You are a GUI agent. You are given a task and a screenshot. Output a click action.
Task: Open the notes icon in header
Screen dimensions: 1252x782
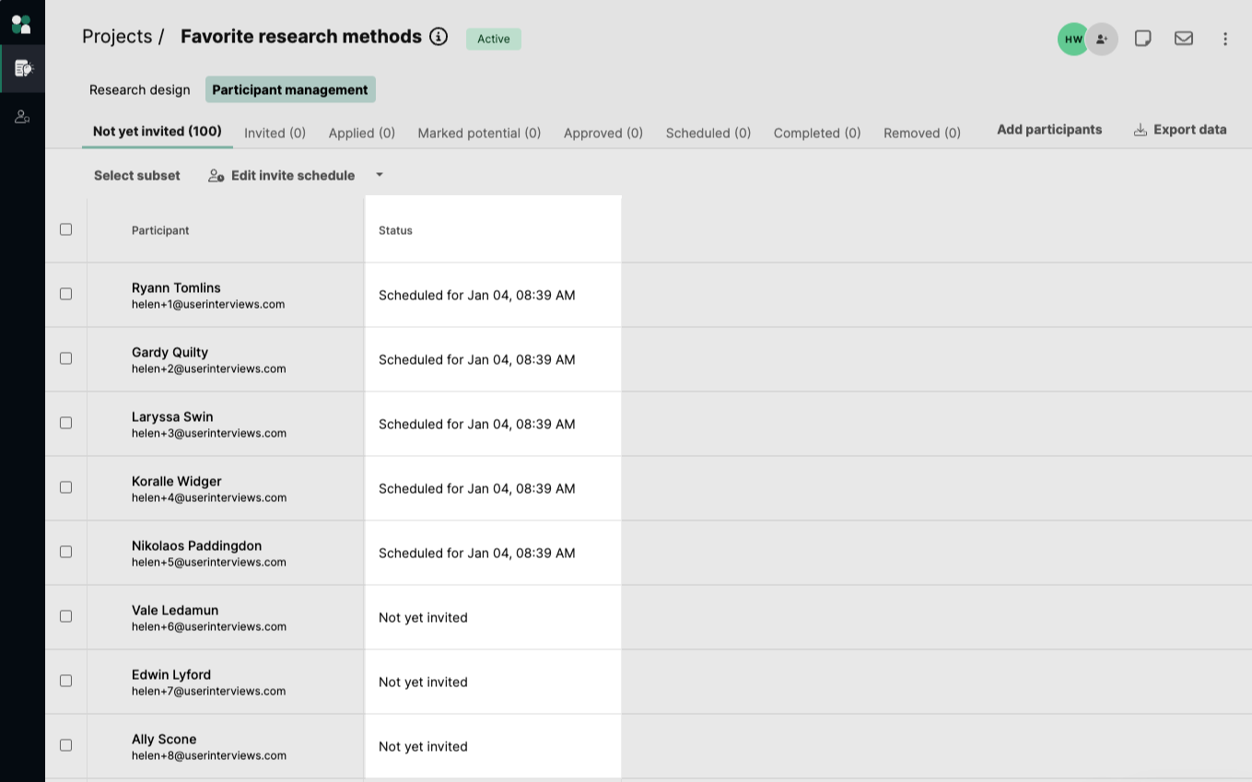tap(1142, 39)
